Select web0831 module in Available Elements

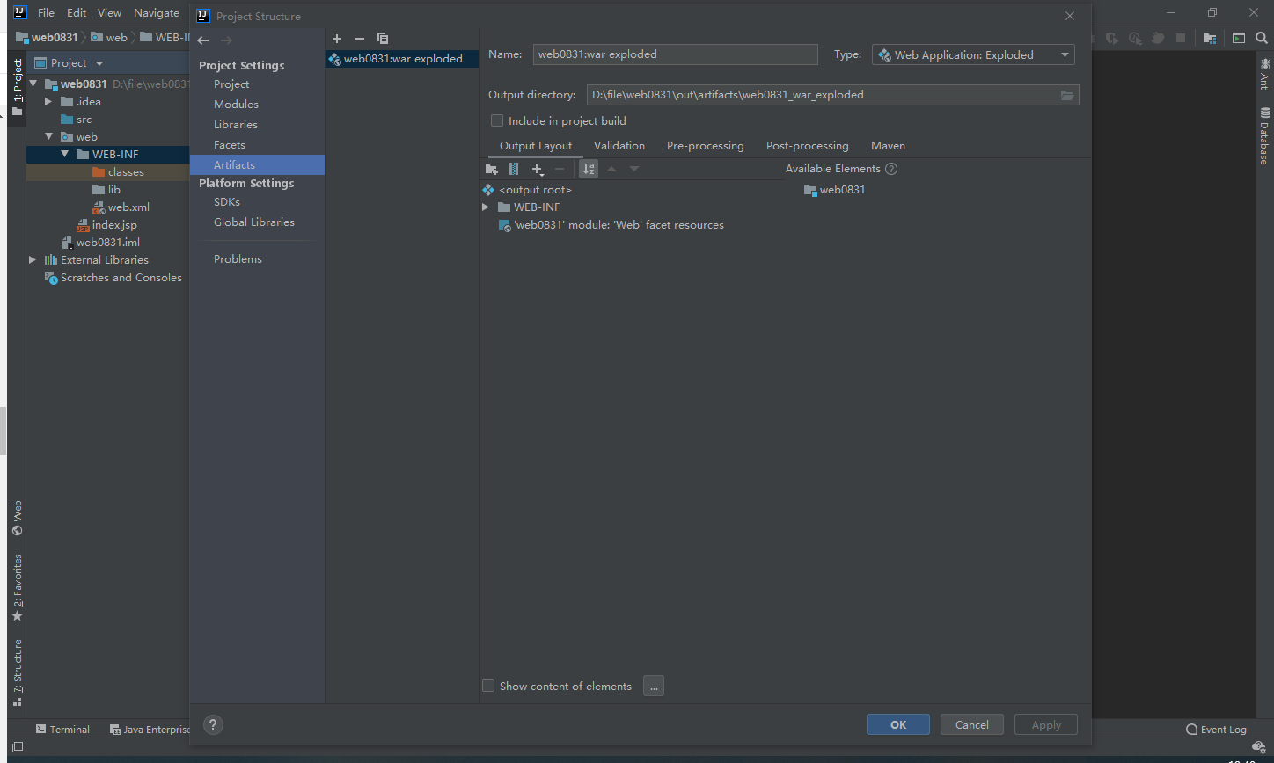pos(834,190)
